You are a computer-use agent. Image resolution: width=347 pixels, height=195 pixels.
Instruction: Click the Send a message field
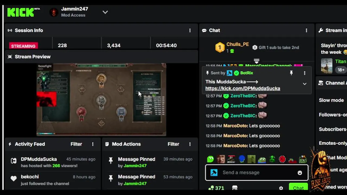click(256, 173)
